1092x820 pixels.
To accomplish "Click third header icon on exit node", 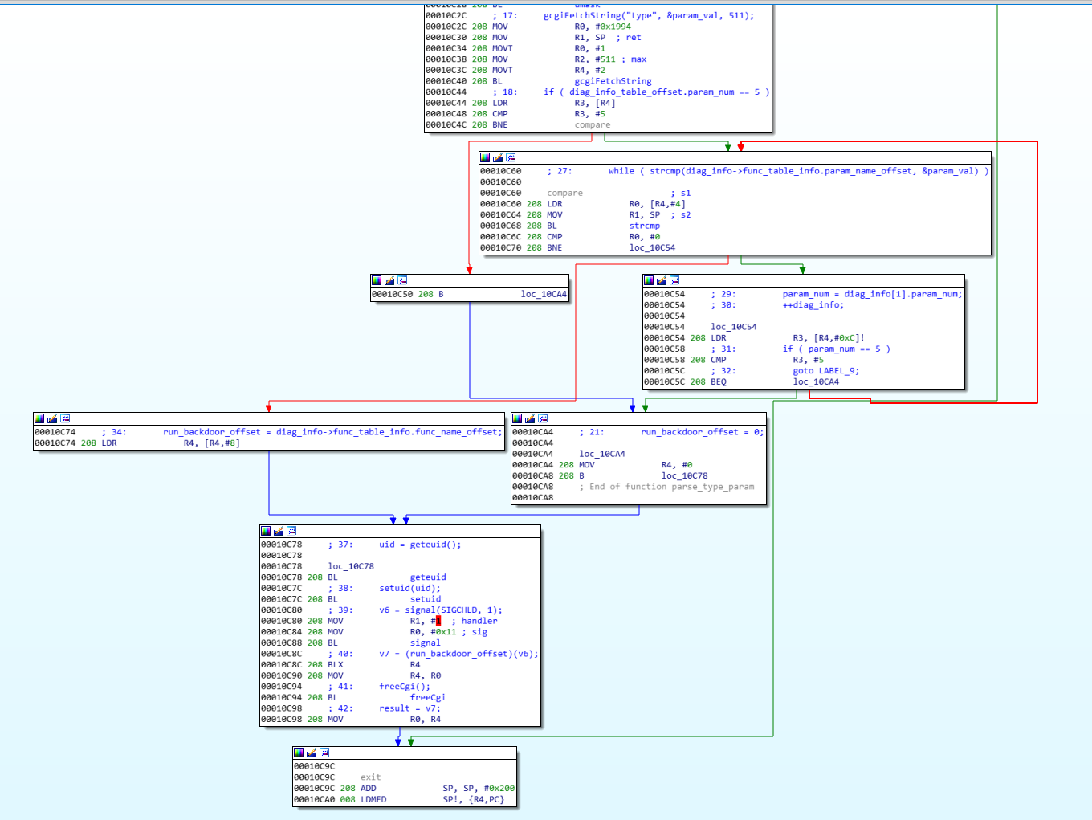I will pos(324,753).
